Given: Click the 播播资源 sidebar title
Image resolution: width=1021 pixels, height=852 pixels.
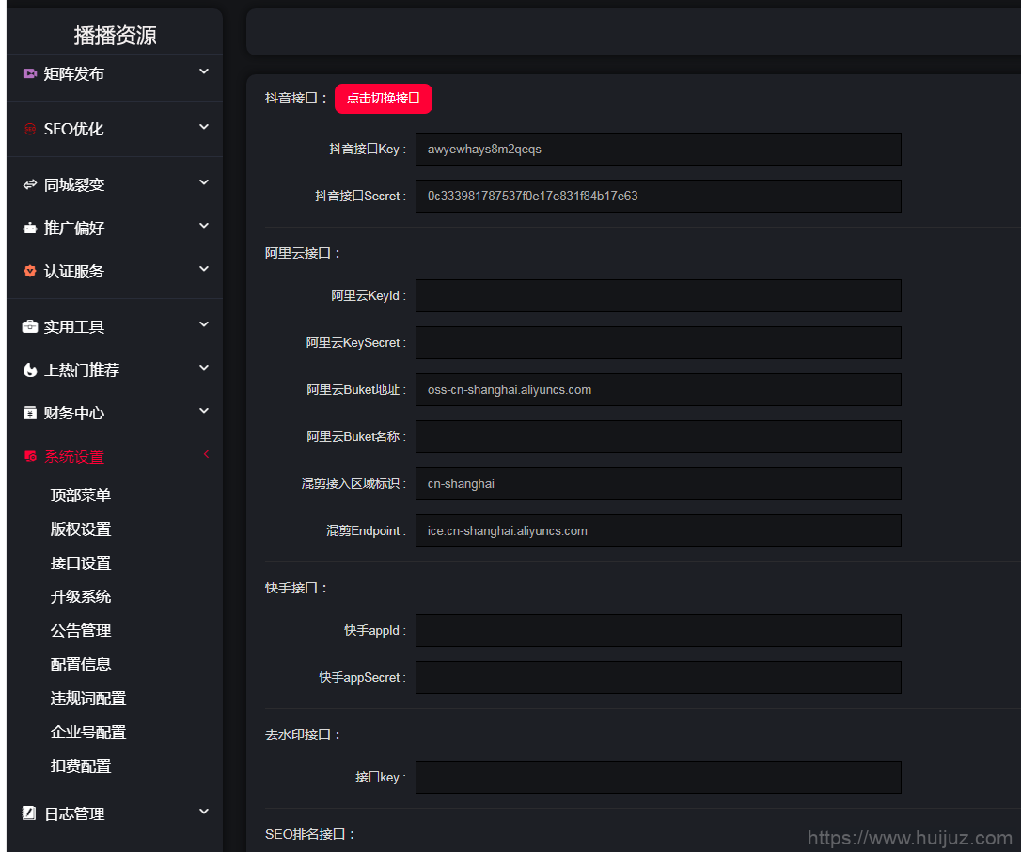Looking at the screenshot, I should tap(116, 35).
